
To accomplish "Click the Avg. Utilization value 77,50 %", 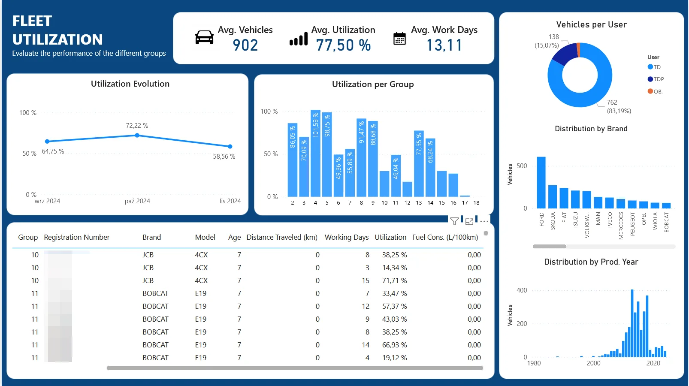I will pos(343,45).
